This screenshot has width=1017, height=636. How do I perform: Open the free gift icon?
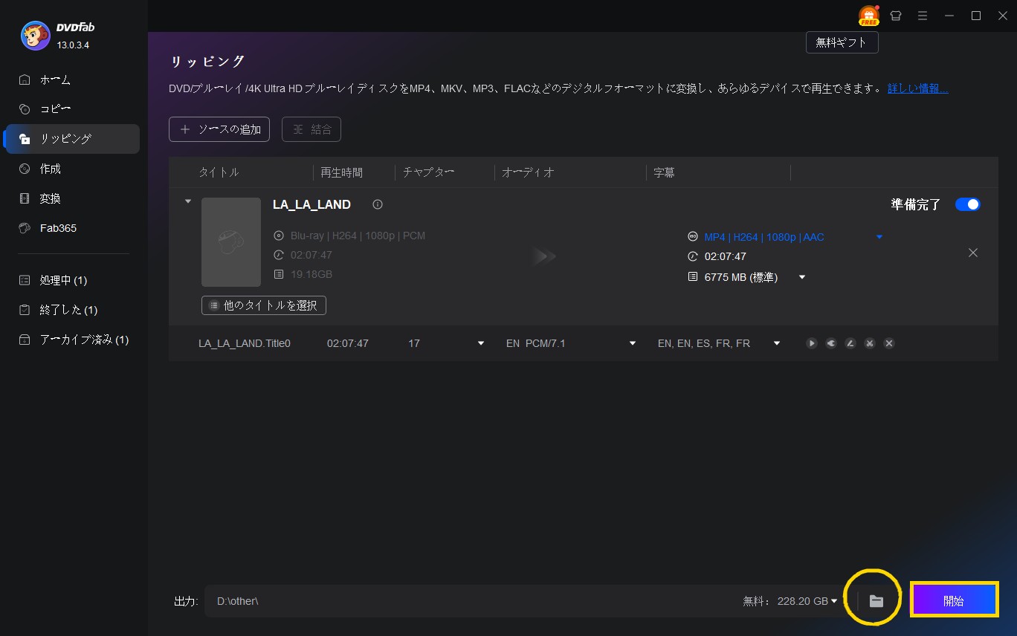pos(868,16)
